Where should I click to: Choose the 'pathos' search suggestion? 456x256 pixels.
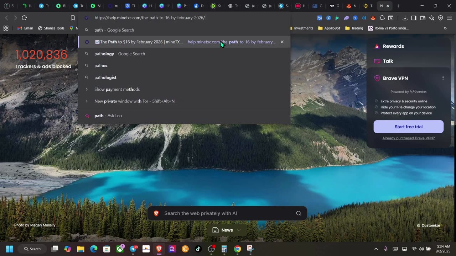[x=184, y=66]
